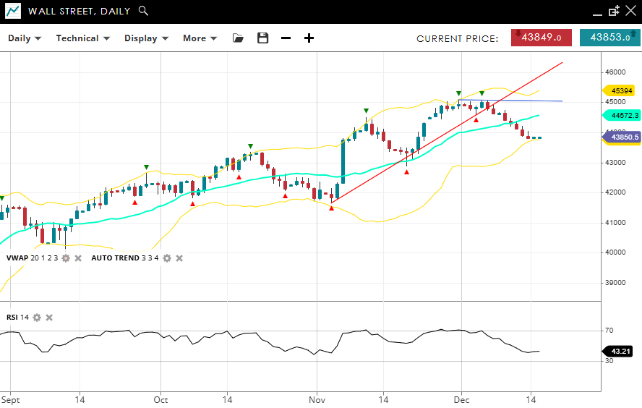The height and width of the screenshot is (408, 642).
Task: Open AUTO TREND indicator settings gear
Action: coord(167,258)
